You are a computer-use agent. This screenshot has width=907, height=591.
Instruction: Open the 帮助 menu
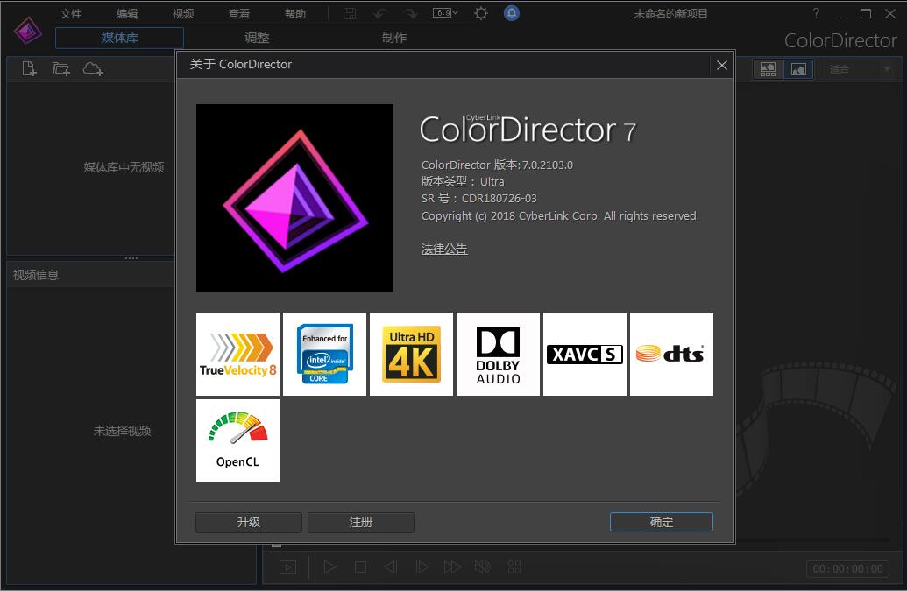coord(294,13)
